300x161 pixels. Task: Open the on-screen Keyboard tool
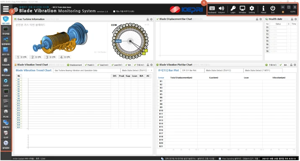point(212,10)
